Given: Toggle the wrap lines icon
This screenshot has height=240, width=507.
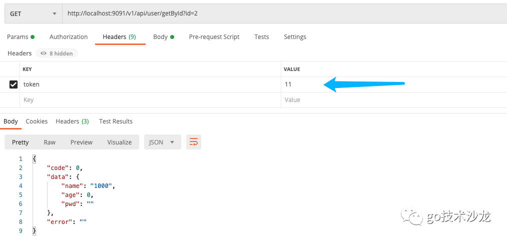Looking at the screenshot, I should click(194, 142).
